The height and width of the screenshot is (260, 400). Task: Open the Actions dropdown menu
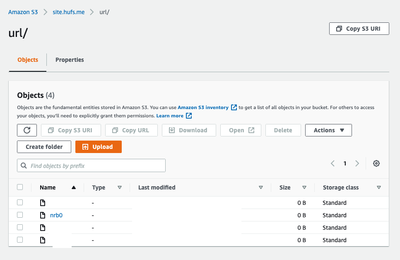click(x=329, y=130)
